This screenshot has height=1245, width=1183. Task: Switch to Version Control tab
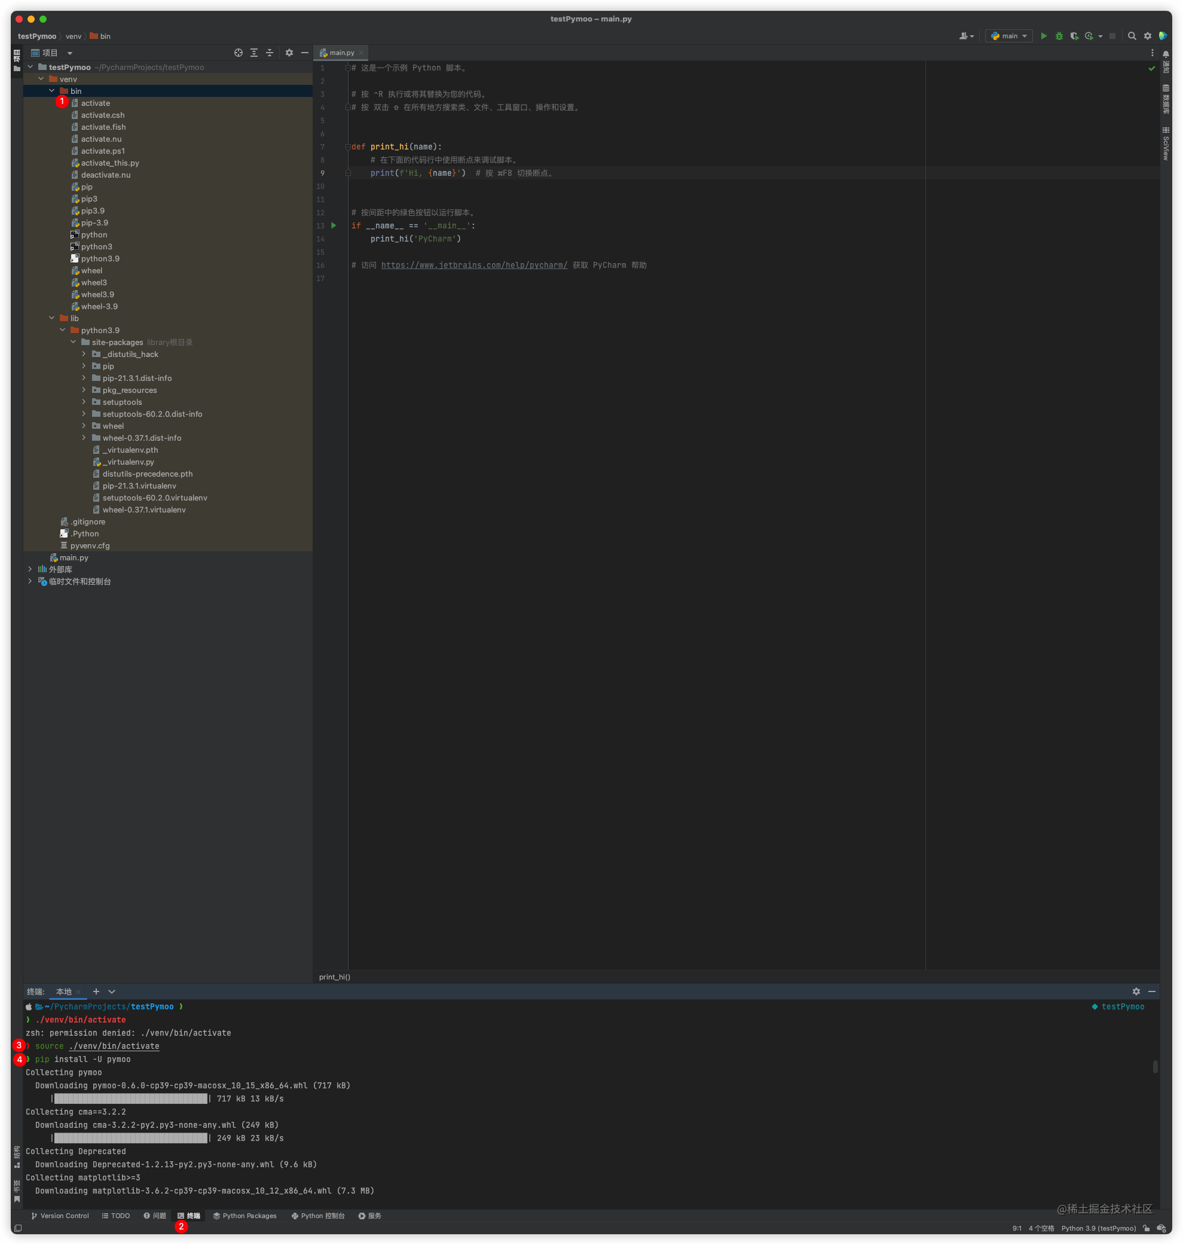pos(60,1215)
